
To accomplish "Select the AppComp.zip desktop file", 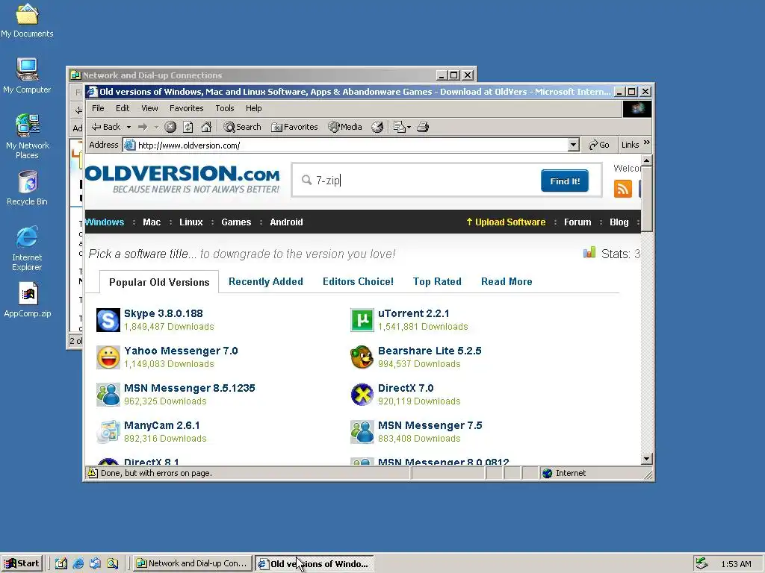I will coord(28,300).
